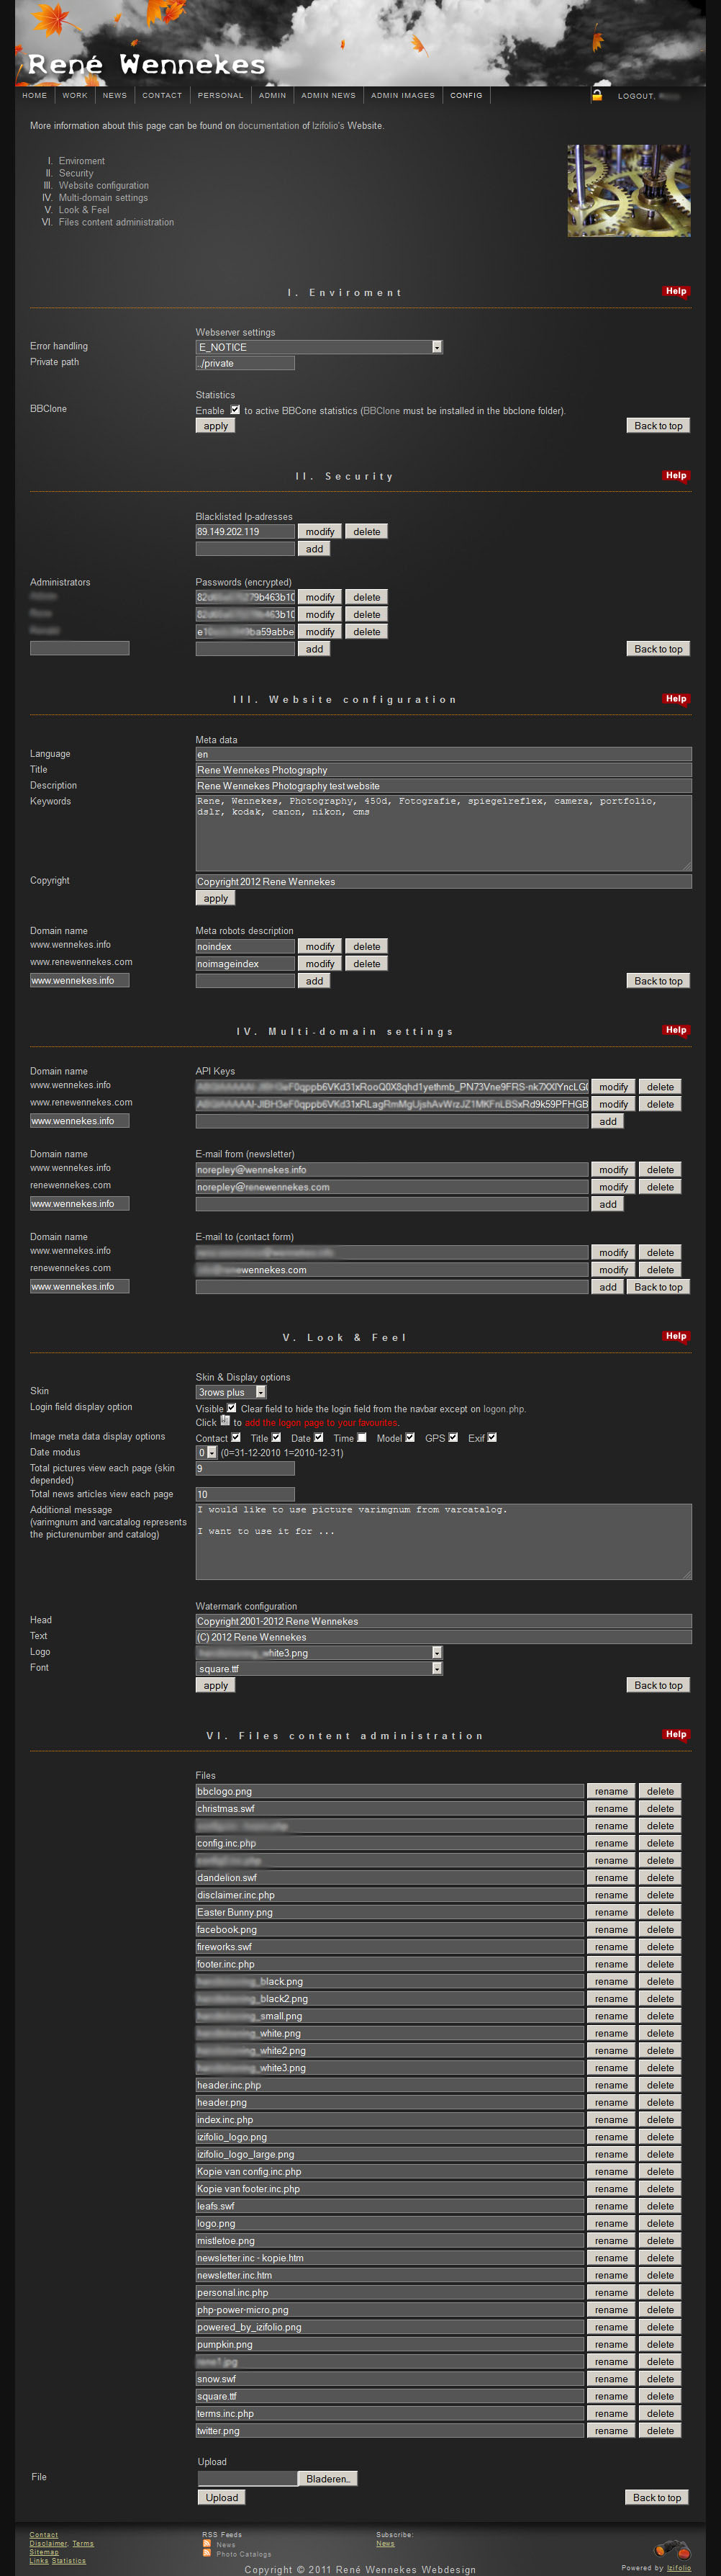721x2576 pixels.
Task: Open the Disclaimer footer link
Action: (x=48, y=2544)
